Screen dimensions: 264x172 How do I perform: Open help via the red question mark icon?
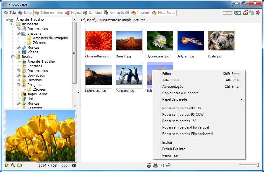click(258, 13)
